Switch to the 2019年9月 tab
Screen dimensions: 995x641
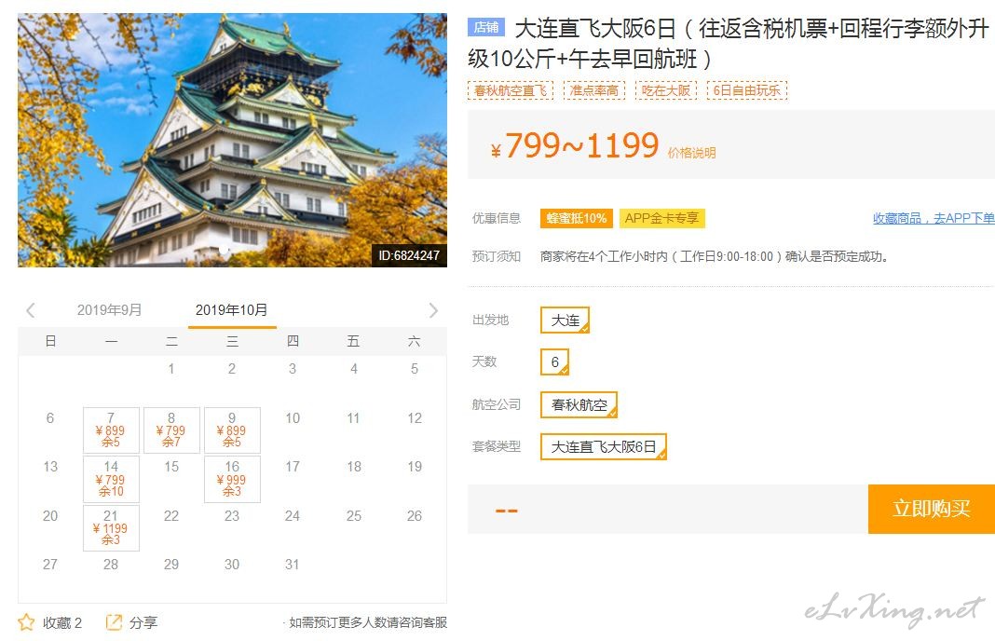tap(109, 309)
